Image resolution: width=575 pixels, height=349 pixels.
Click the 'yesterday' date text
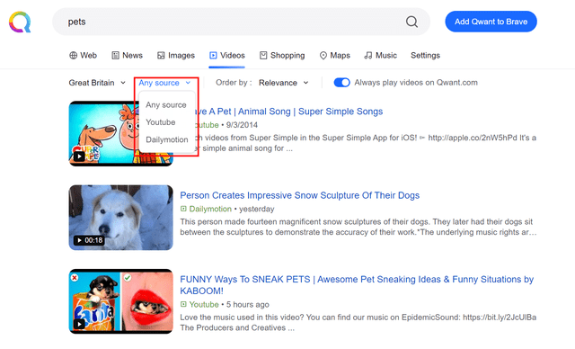pyautogui.click(x=257, y=209)
